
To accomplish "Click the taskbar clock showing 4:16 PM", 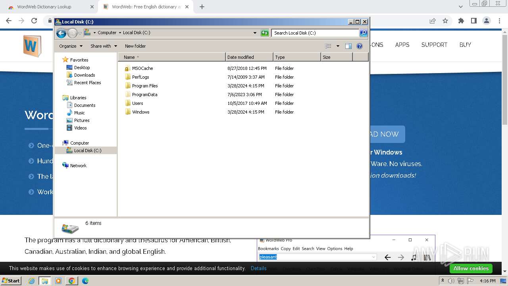I will tap(487, 281).
